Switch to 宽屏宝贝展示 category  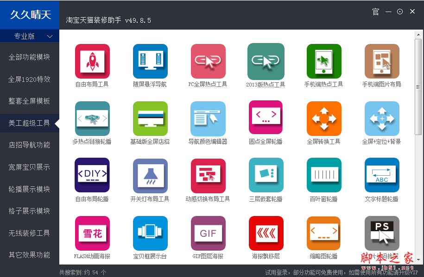click(x=30, y=167)
